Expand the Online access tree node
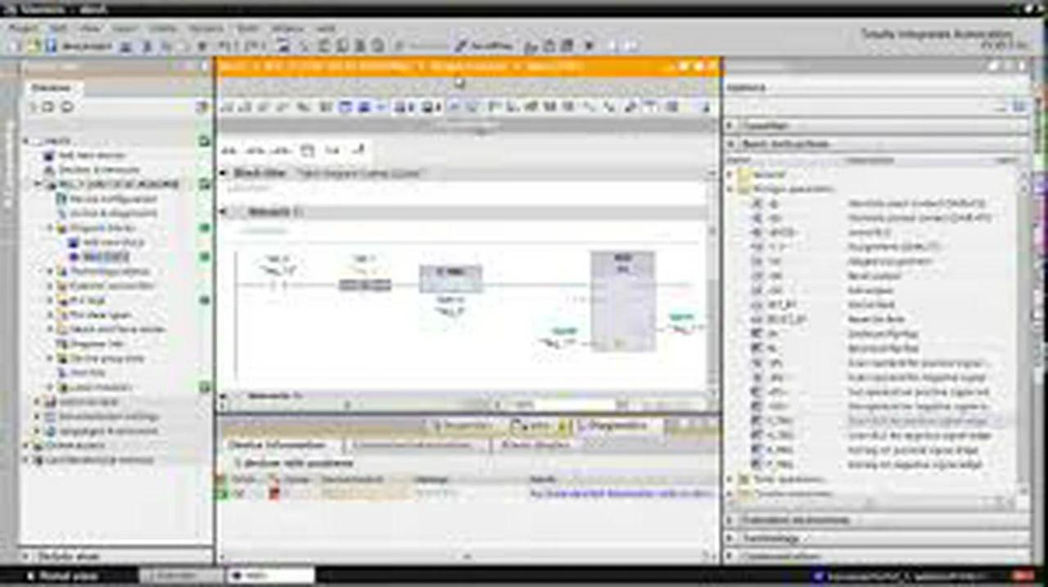The height and width of the screenshot is (587, 1048). [x=26, y=445]
